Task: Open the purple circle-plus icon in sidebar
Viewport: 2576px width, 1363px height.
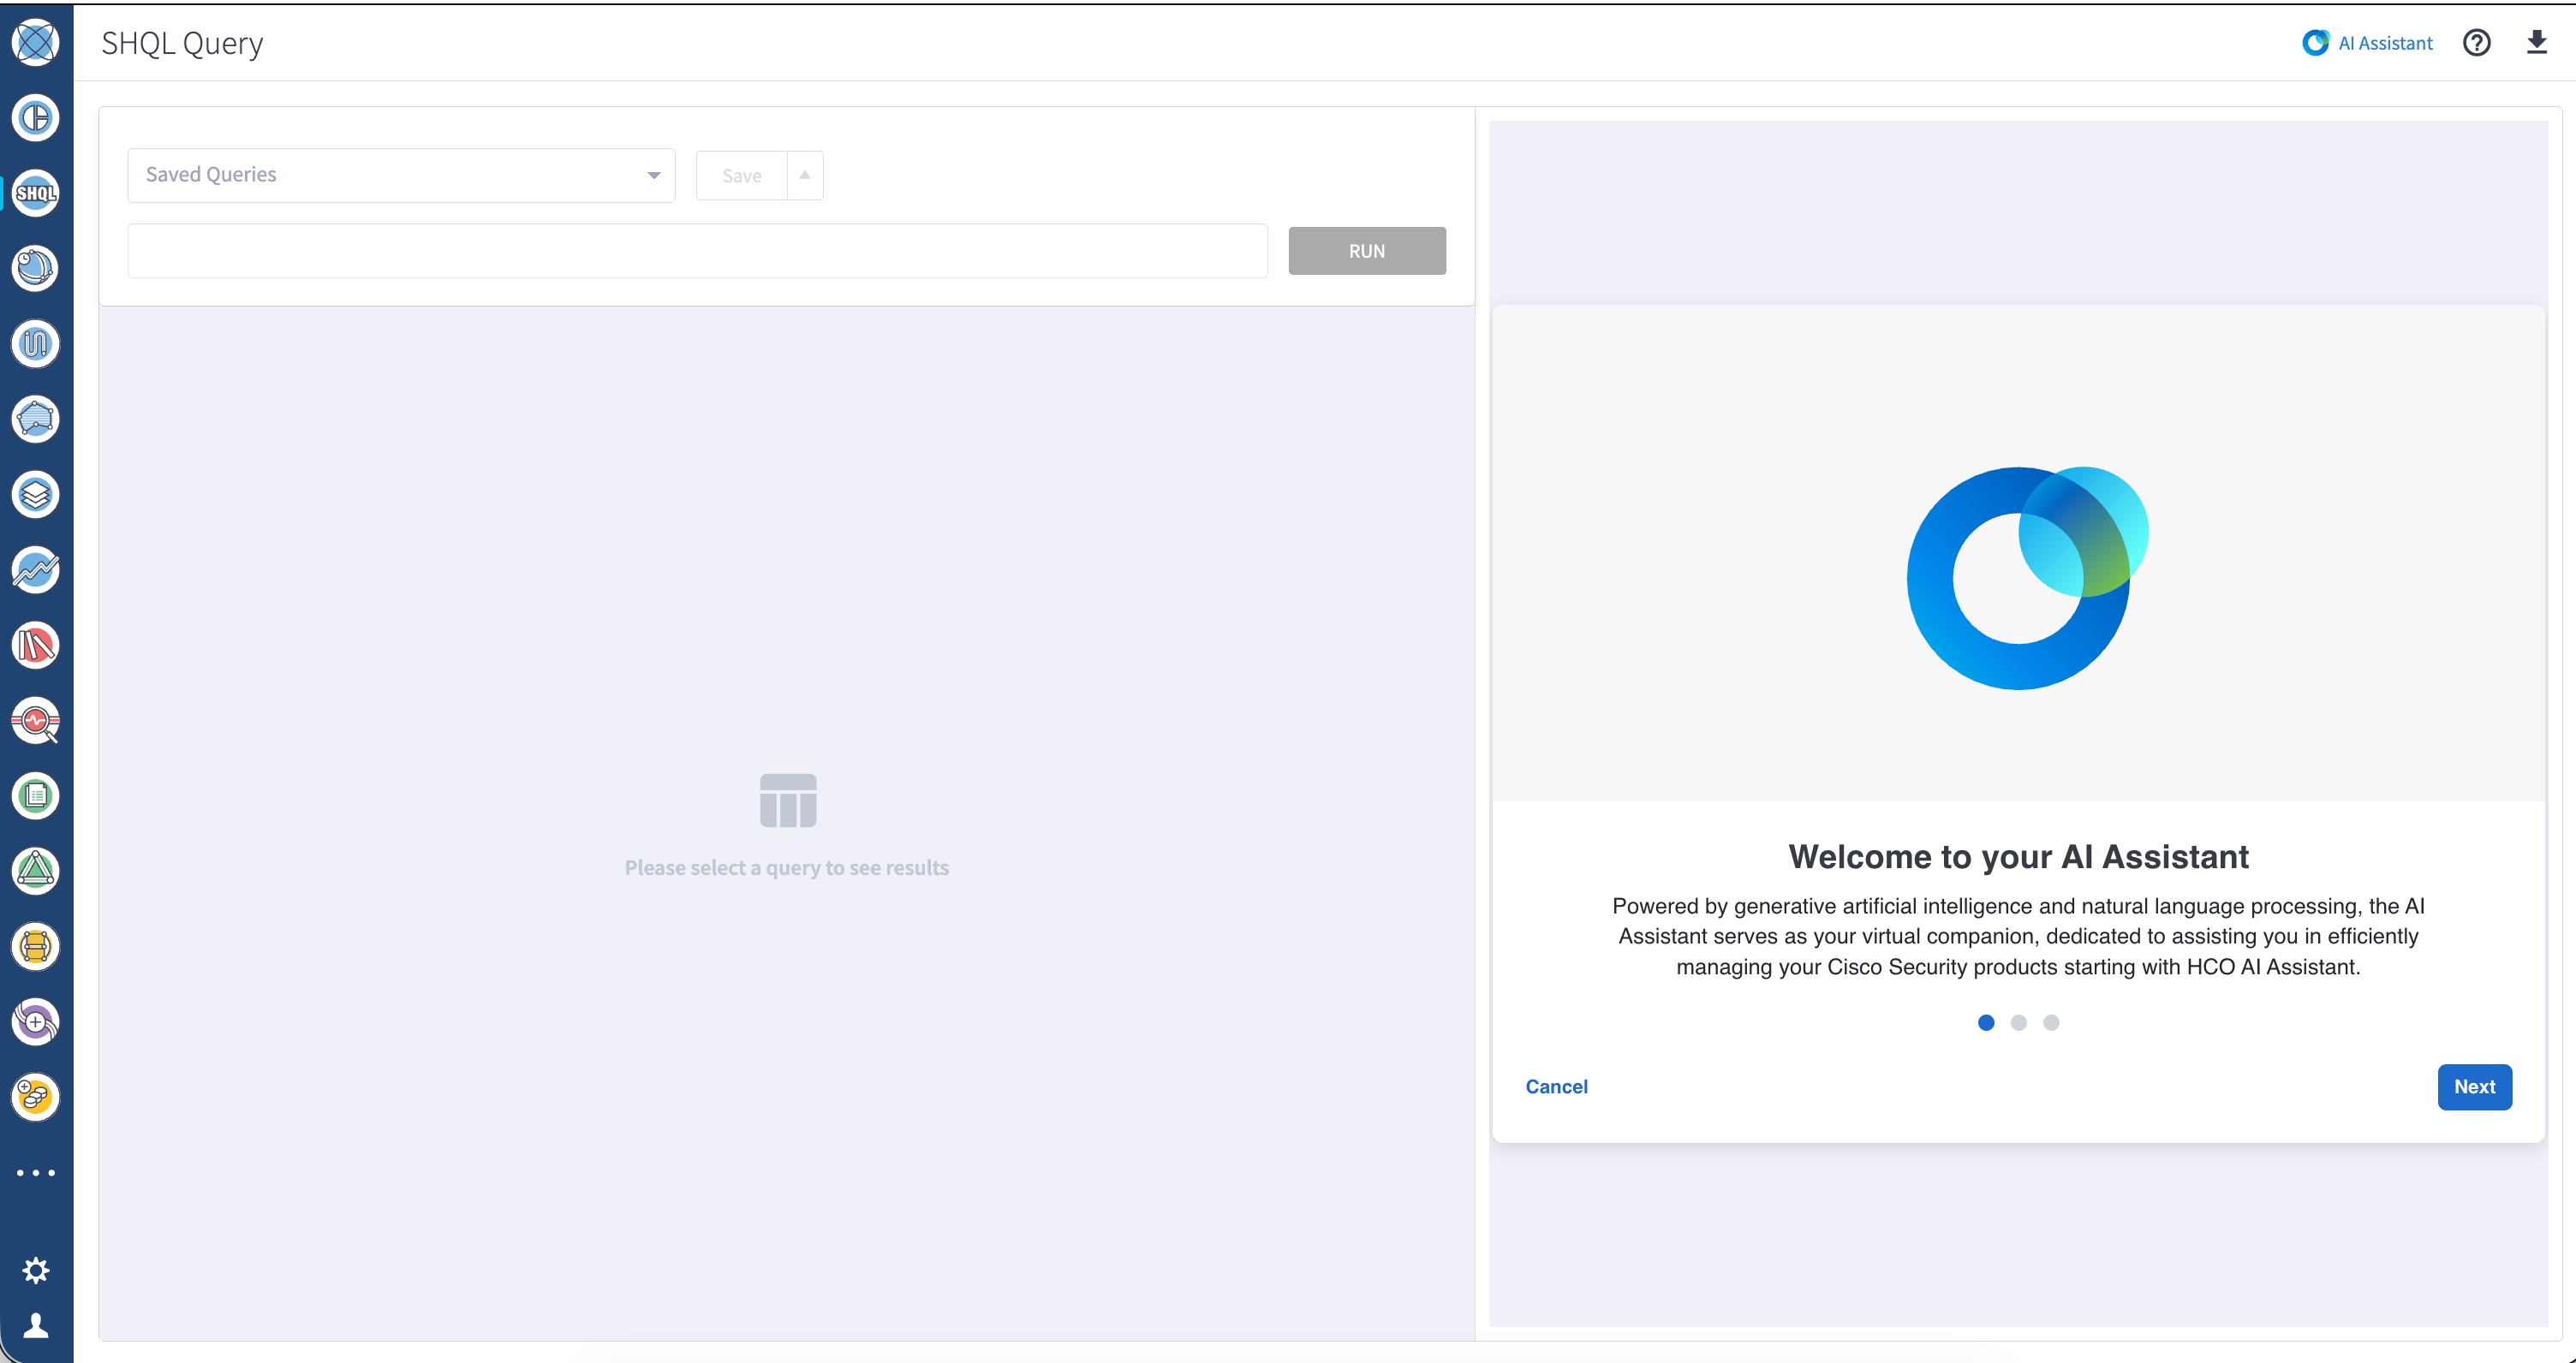Action: click(36, 1022)
